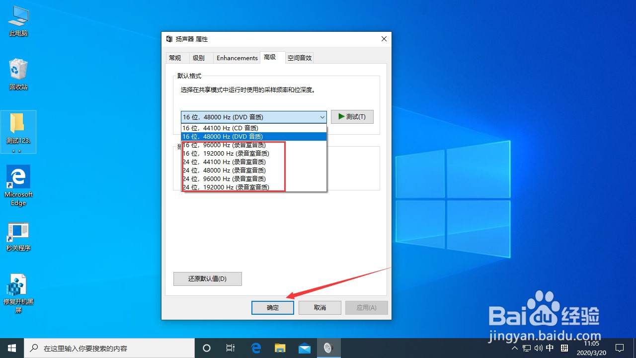
Task: Open Task View on the taskbar
Action: (x=231, y=348)
